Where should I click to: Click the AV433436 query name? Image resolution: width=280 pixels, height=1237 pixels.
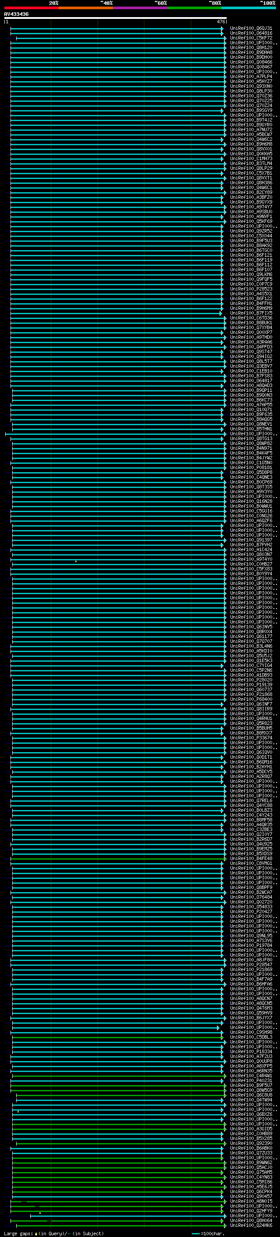click(x=16, y=14)
